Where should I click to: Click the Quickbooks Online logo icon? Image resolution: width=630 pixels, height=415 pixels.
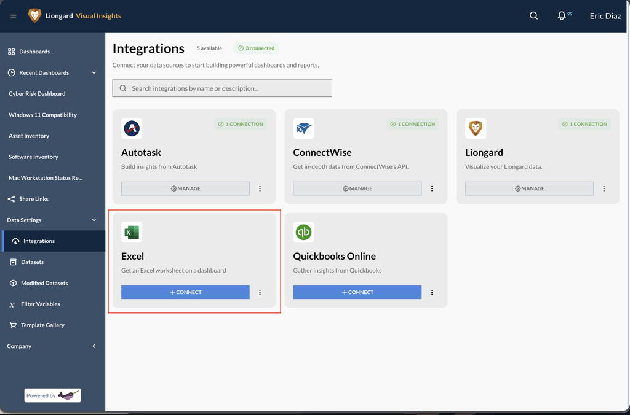pos(304,232)
